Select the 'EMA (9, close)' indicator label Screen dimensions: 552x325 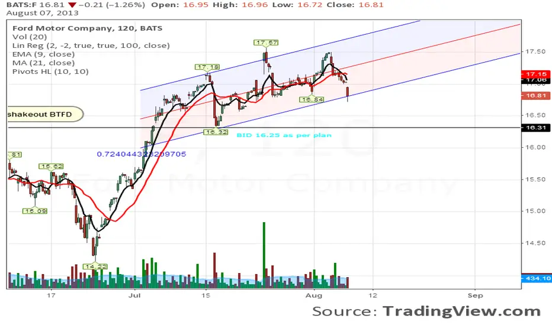(x=44, y=54)
